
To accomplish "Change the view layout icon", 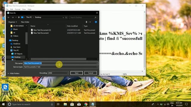I will 87,22.
